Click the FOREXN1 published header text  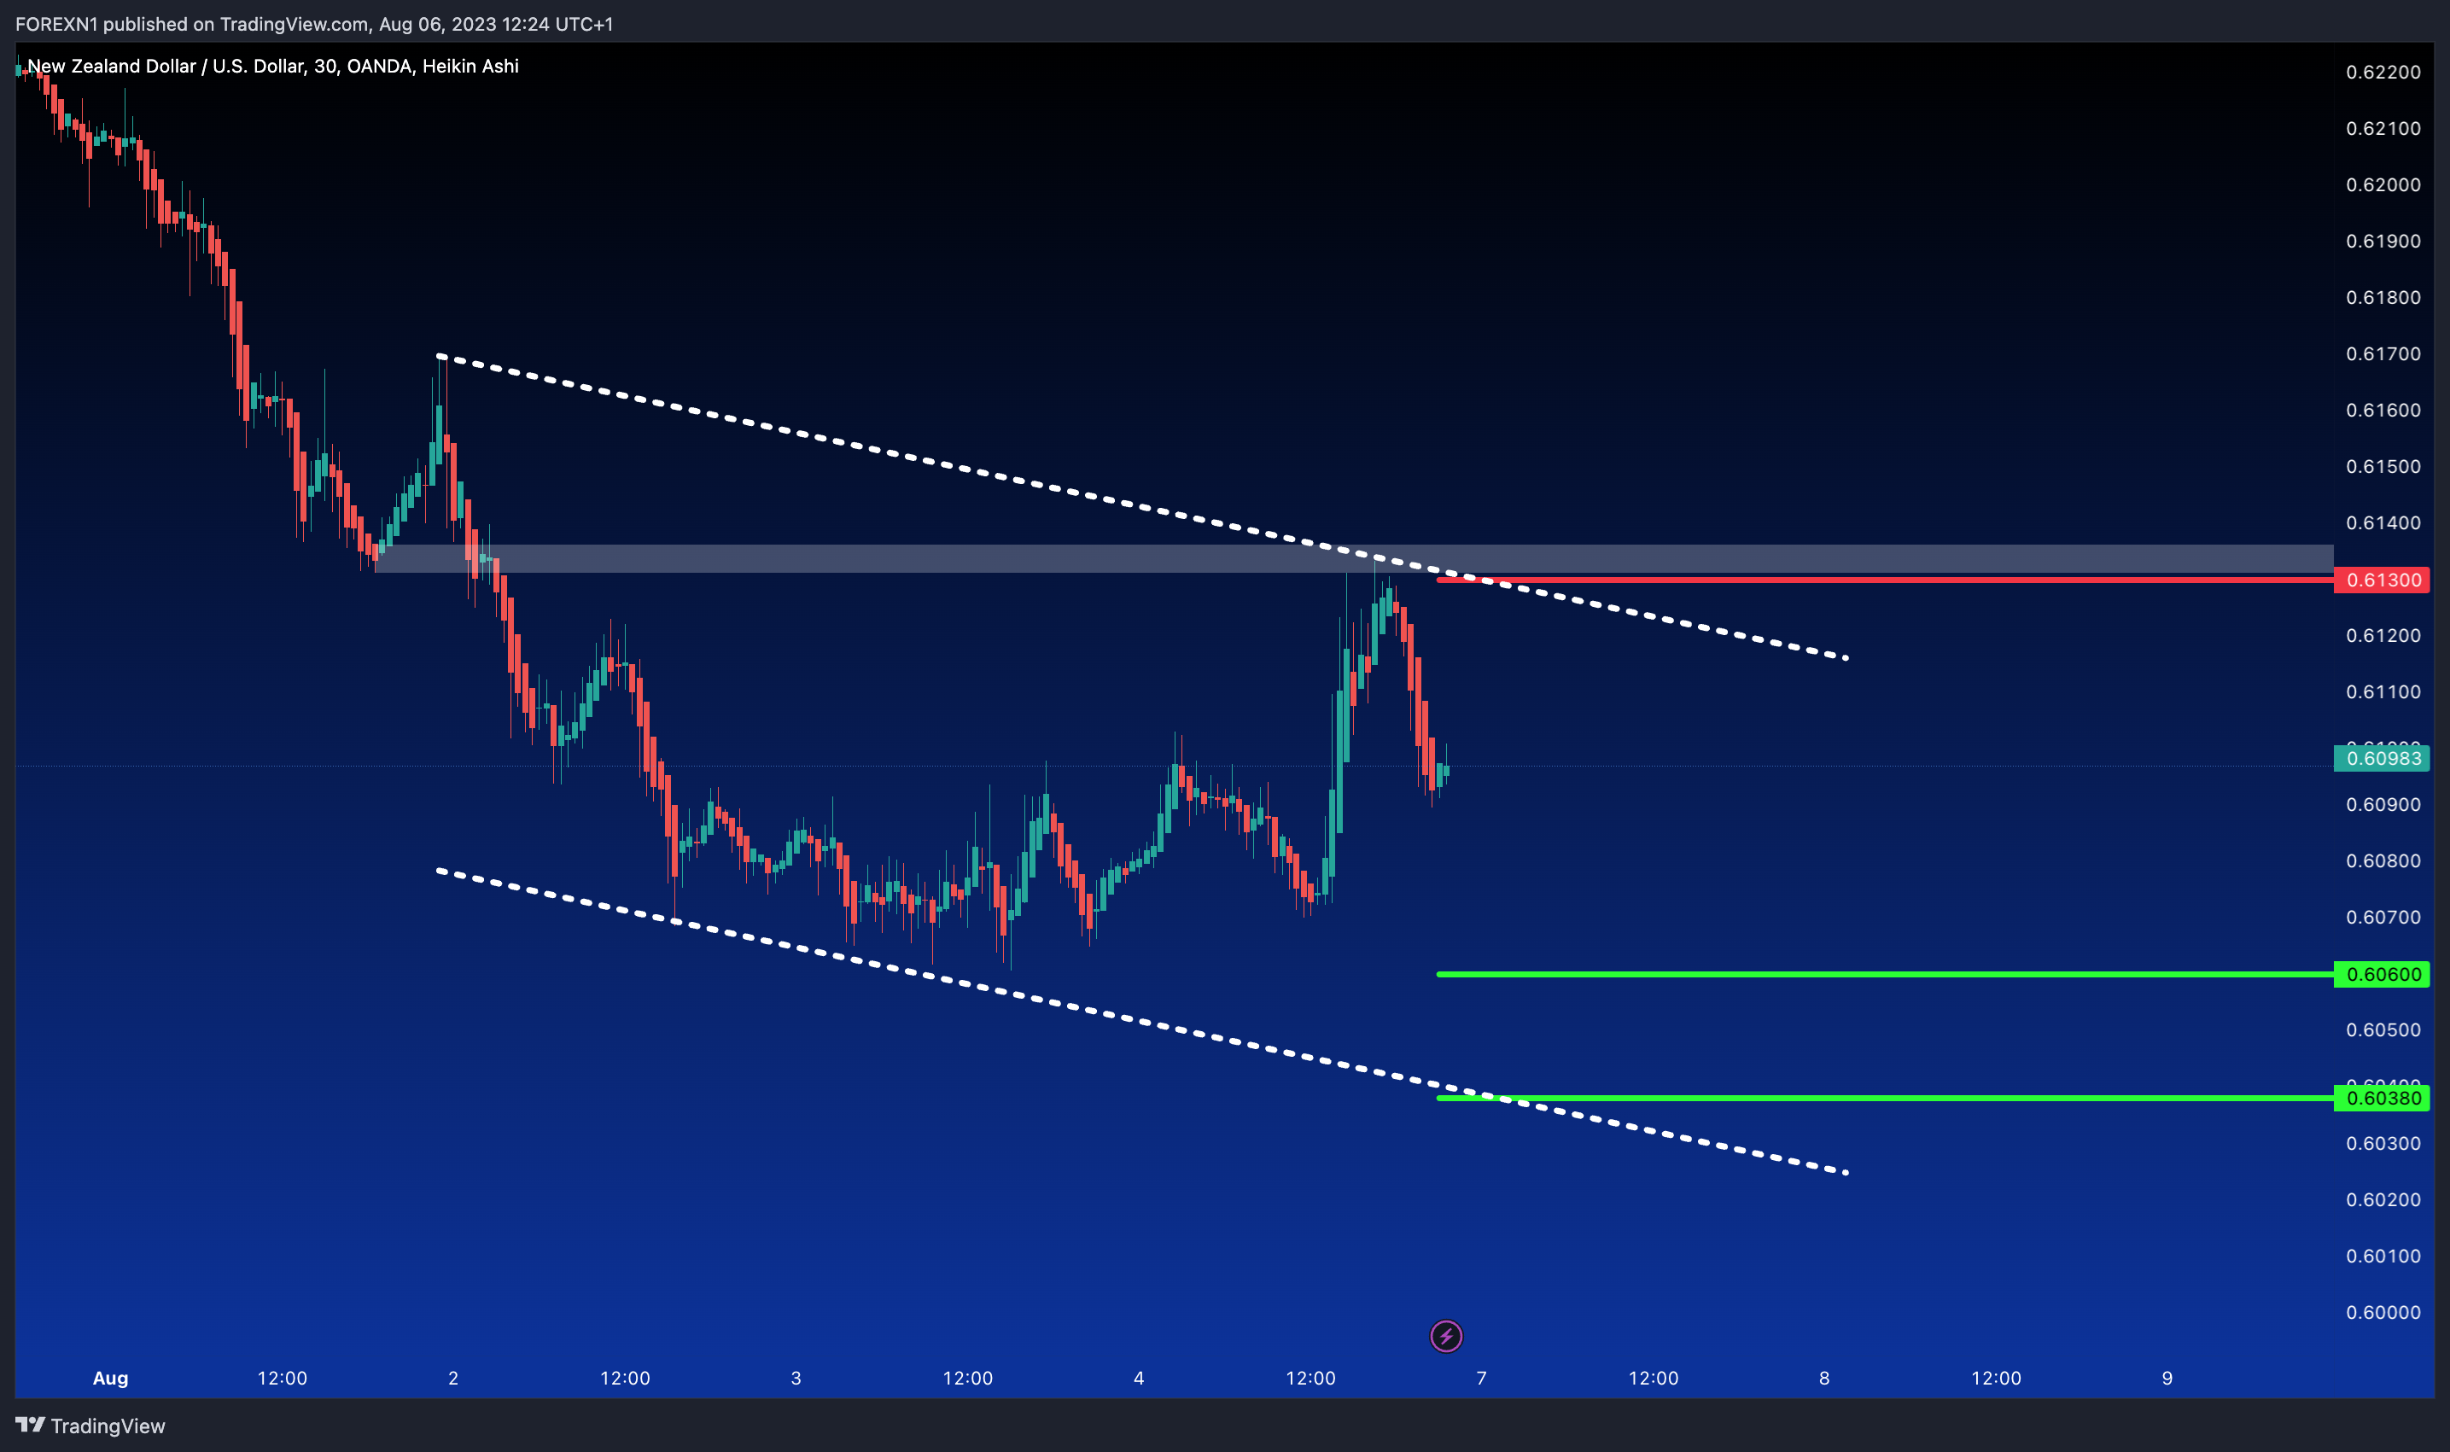tap(314, 24)
